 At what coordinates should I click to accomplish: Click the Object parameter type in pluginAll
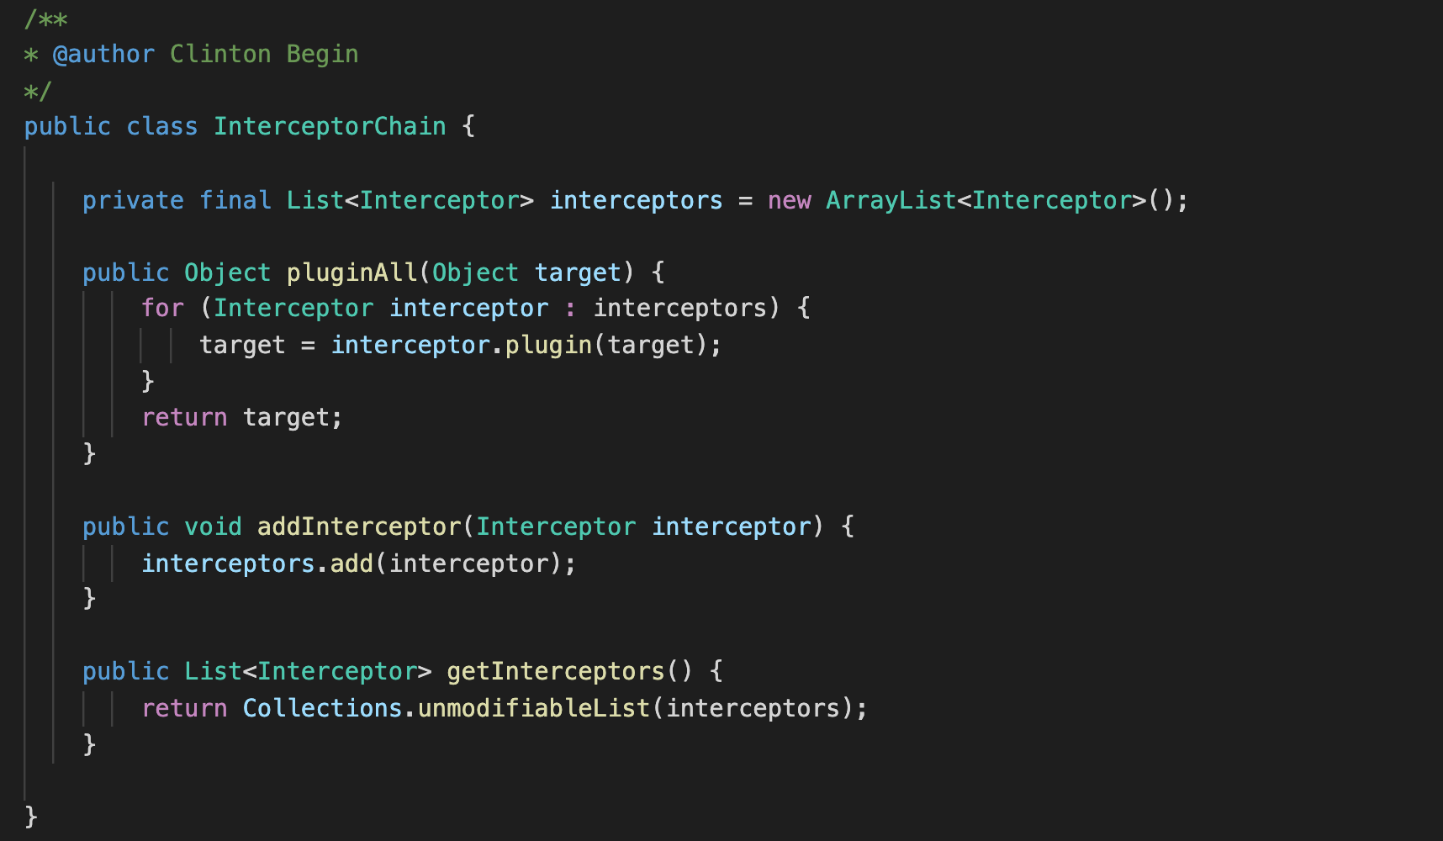[x=475, y=272]
